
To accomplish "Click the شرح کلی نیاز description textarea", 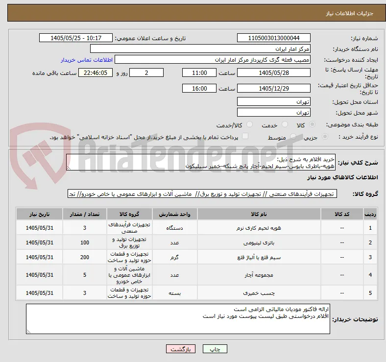I will 201,162.
